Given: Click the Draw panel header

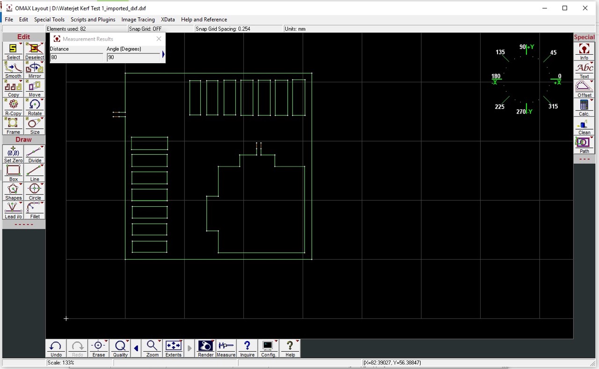Looking at the screenshot, I should pos(24,140).
